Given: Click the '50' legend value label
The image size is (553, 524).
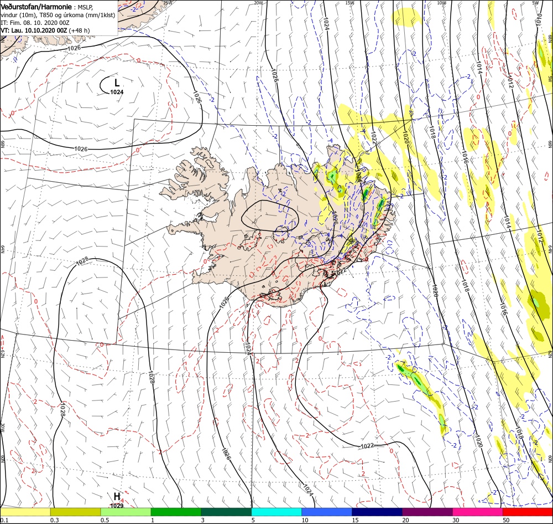Looking at the screenshot, I should [506, 520].
